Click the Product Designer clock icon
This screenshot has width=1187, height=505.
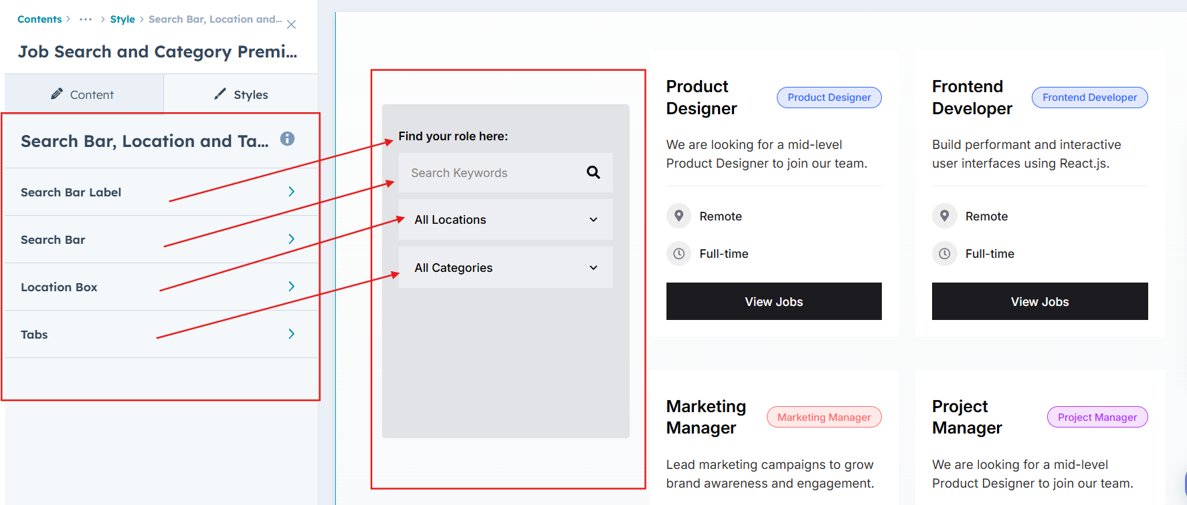(678, 254)
